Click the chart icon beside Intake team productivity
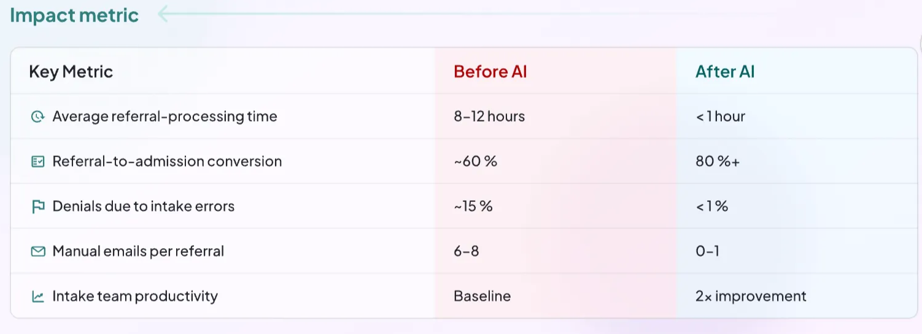 [38, 297]
